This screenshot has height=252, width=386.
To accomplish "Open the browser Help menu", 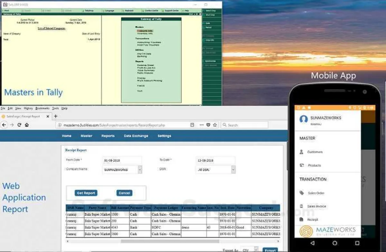I will (64, 109).
